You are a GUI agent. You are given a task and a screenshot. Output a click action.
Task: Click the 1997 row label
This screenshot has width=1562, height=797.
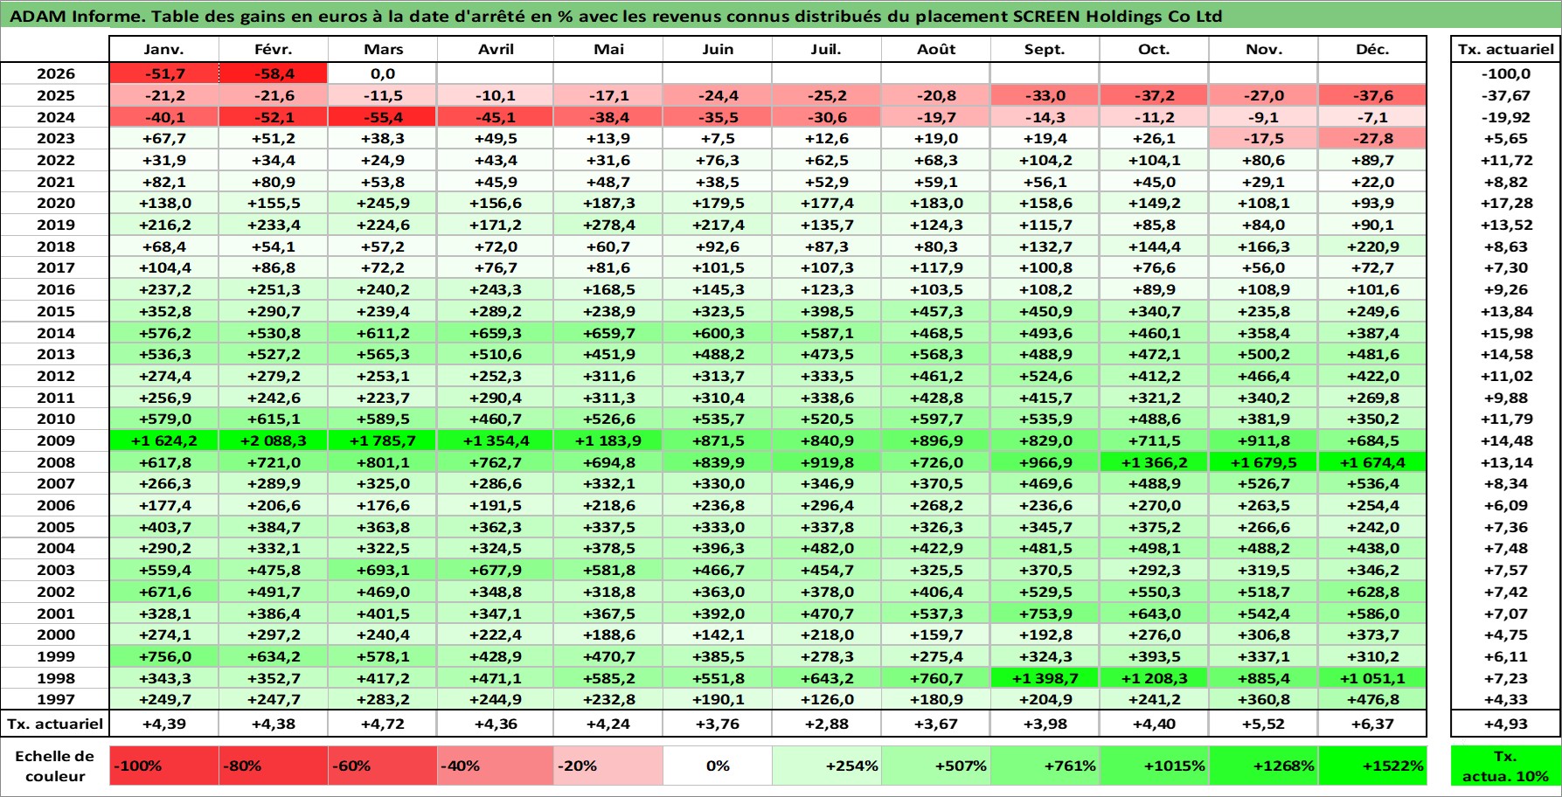[55, 700]
